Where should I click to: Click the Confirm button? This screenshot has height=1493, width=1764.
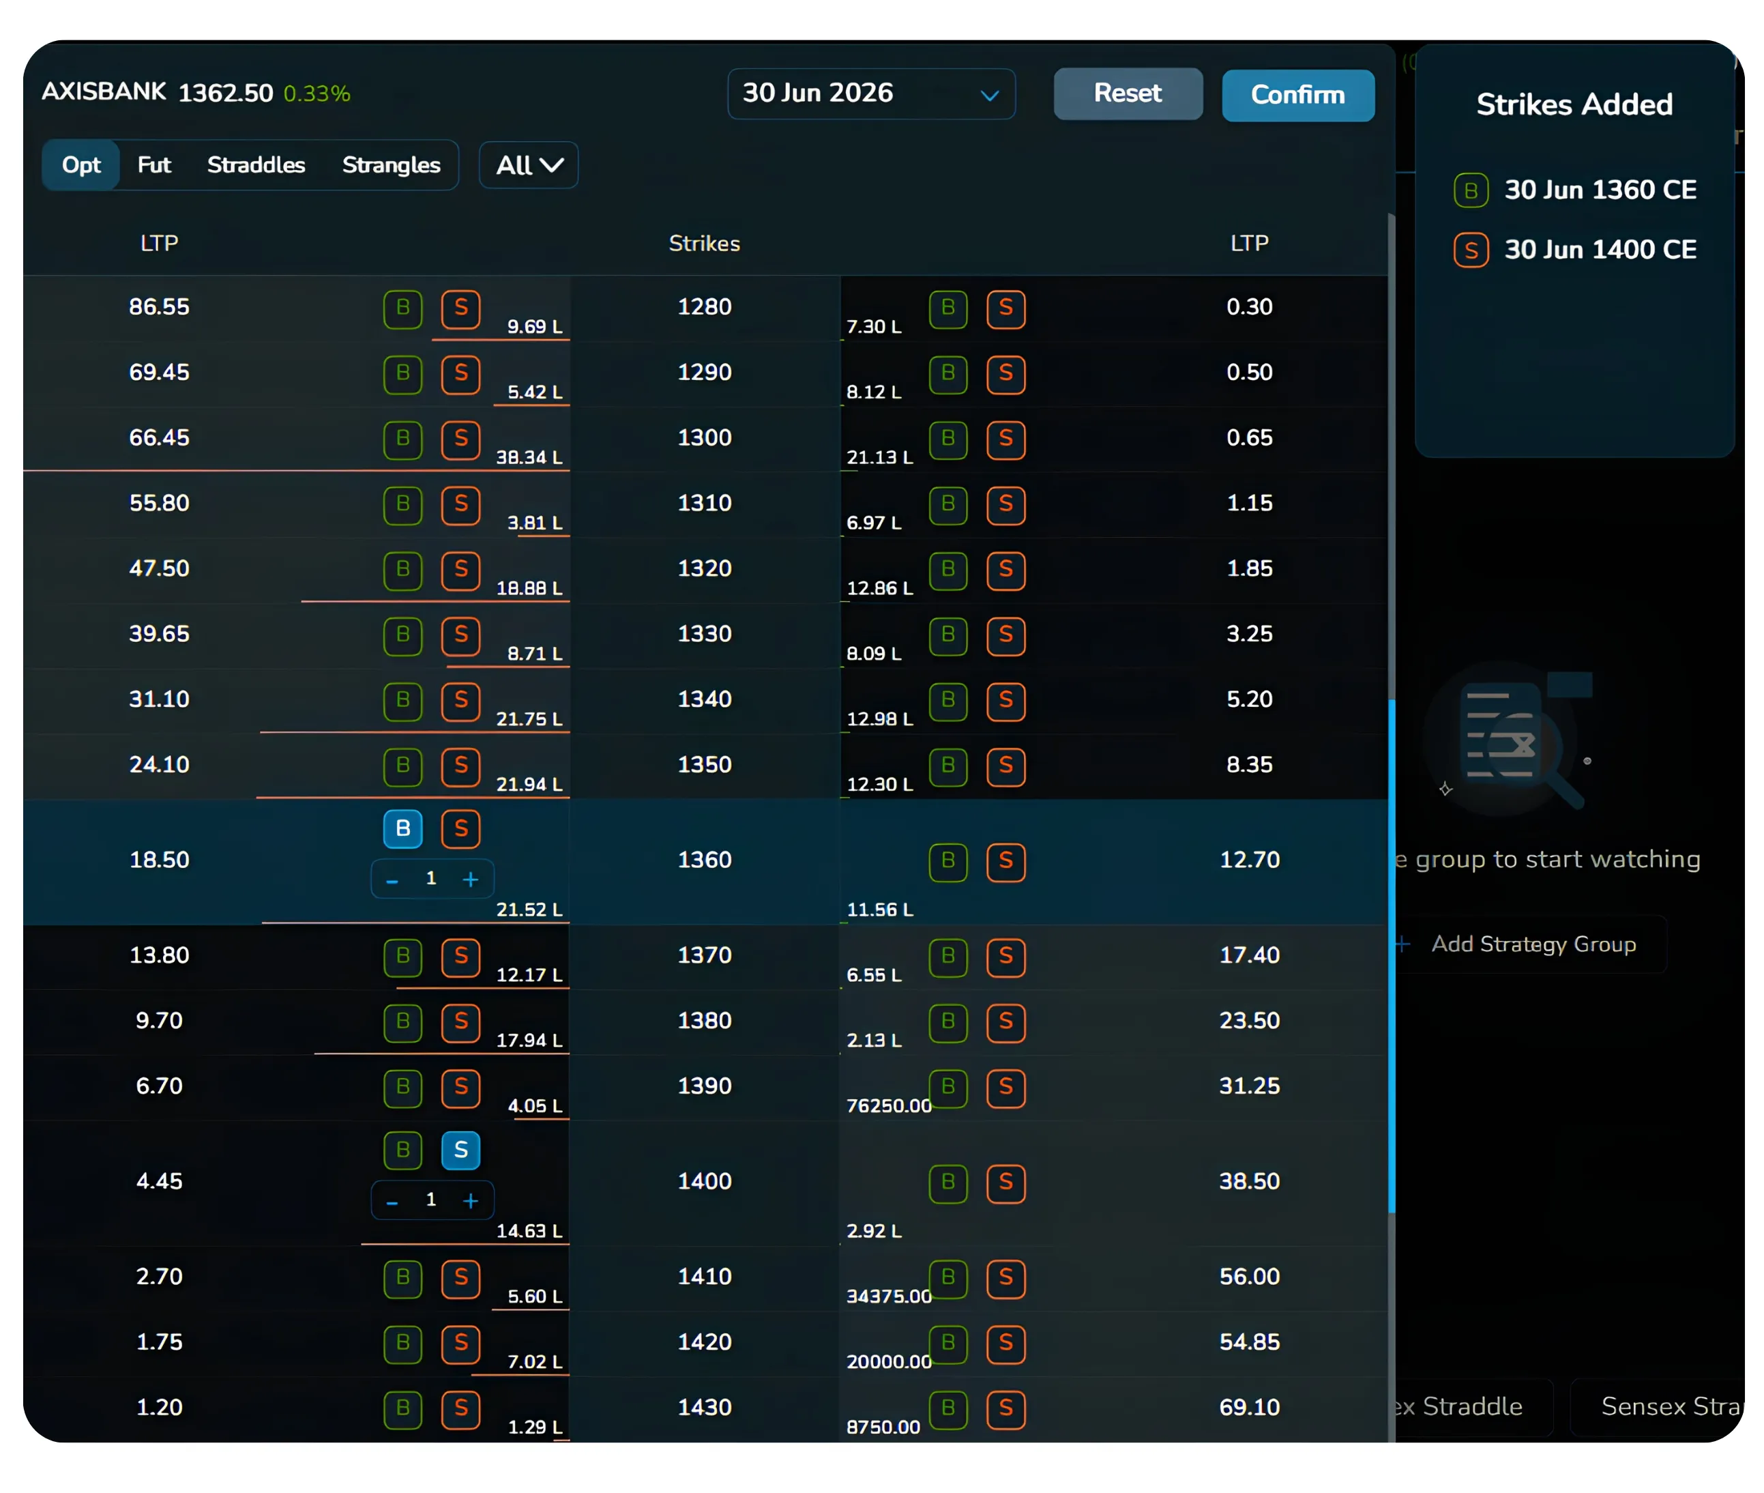[1297, 95]
